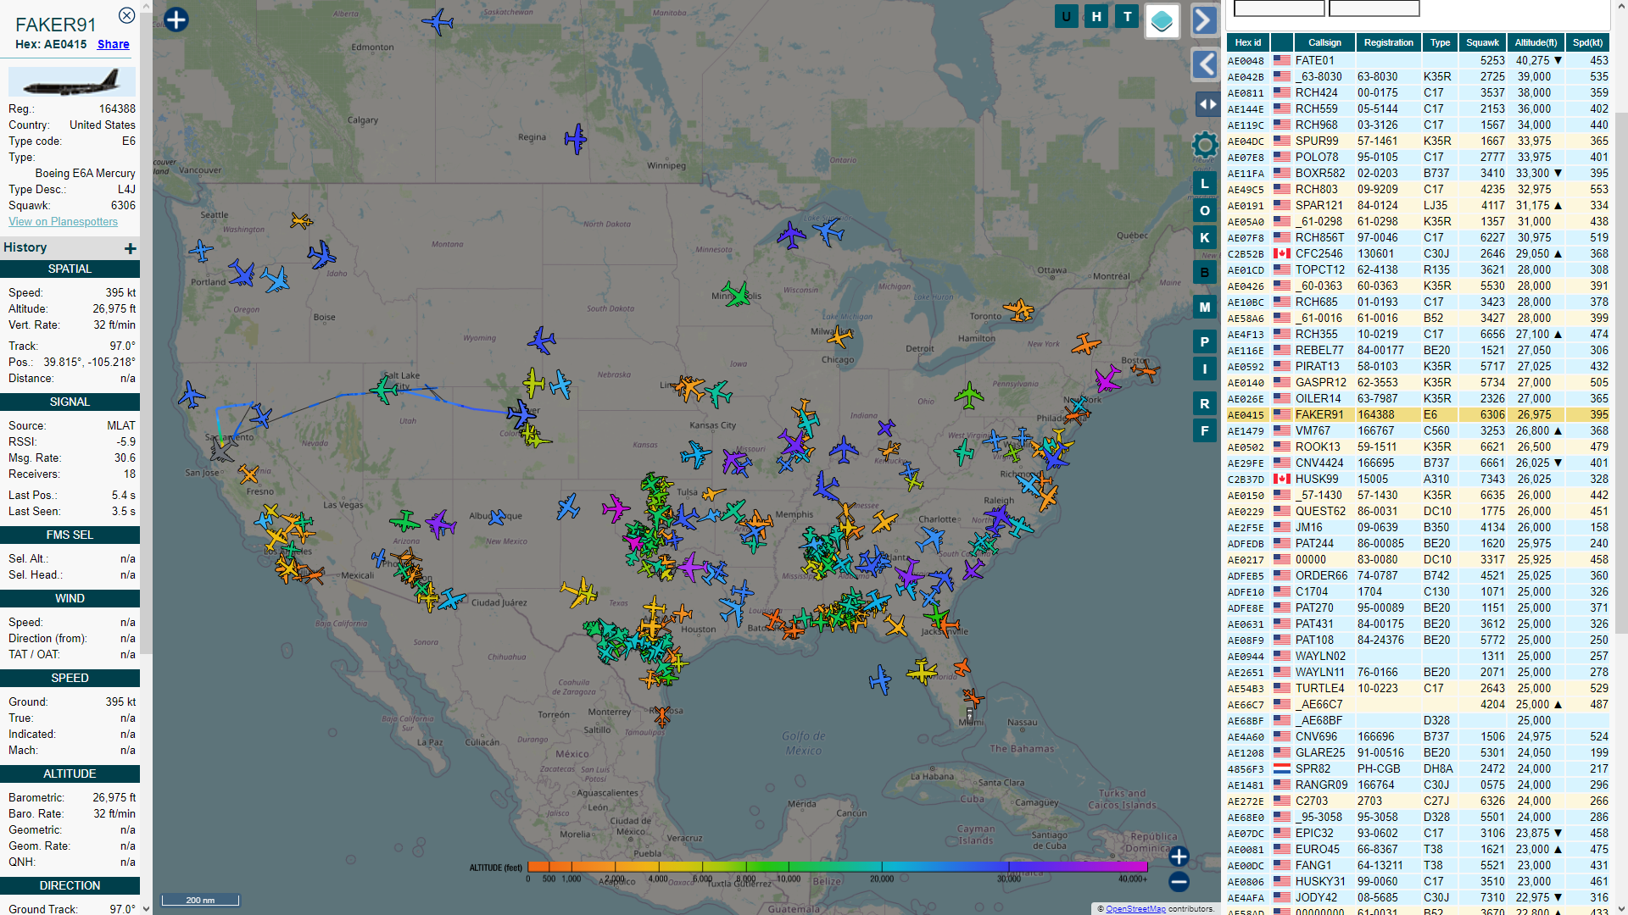Image resolution: width=1628 pixels, height=915 pixels.
Task: Click the right arrow sidebar button
Action: pos(1205,20)
